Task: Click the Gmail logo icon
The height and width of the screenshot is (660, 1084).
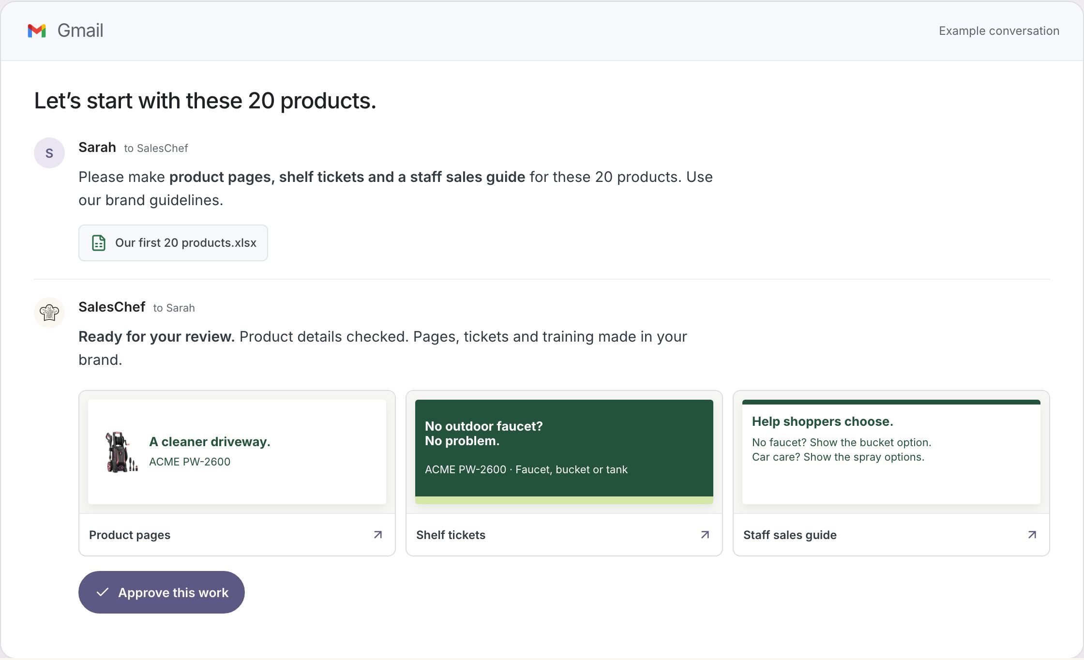Action: (37, 30)
